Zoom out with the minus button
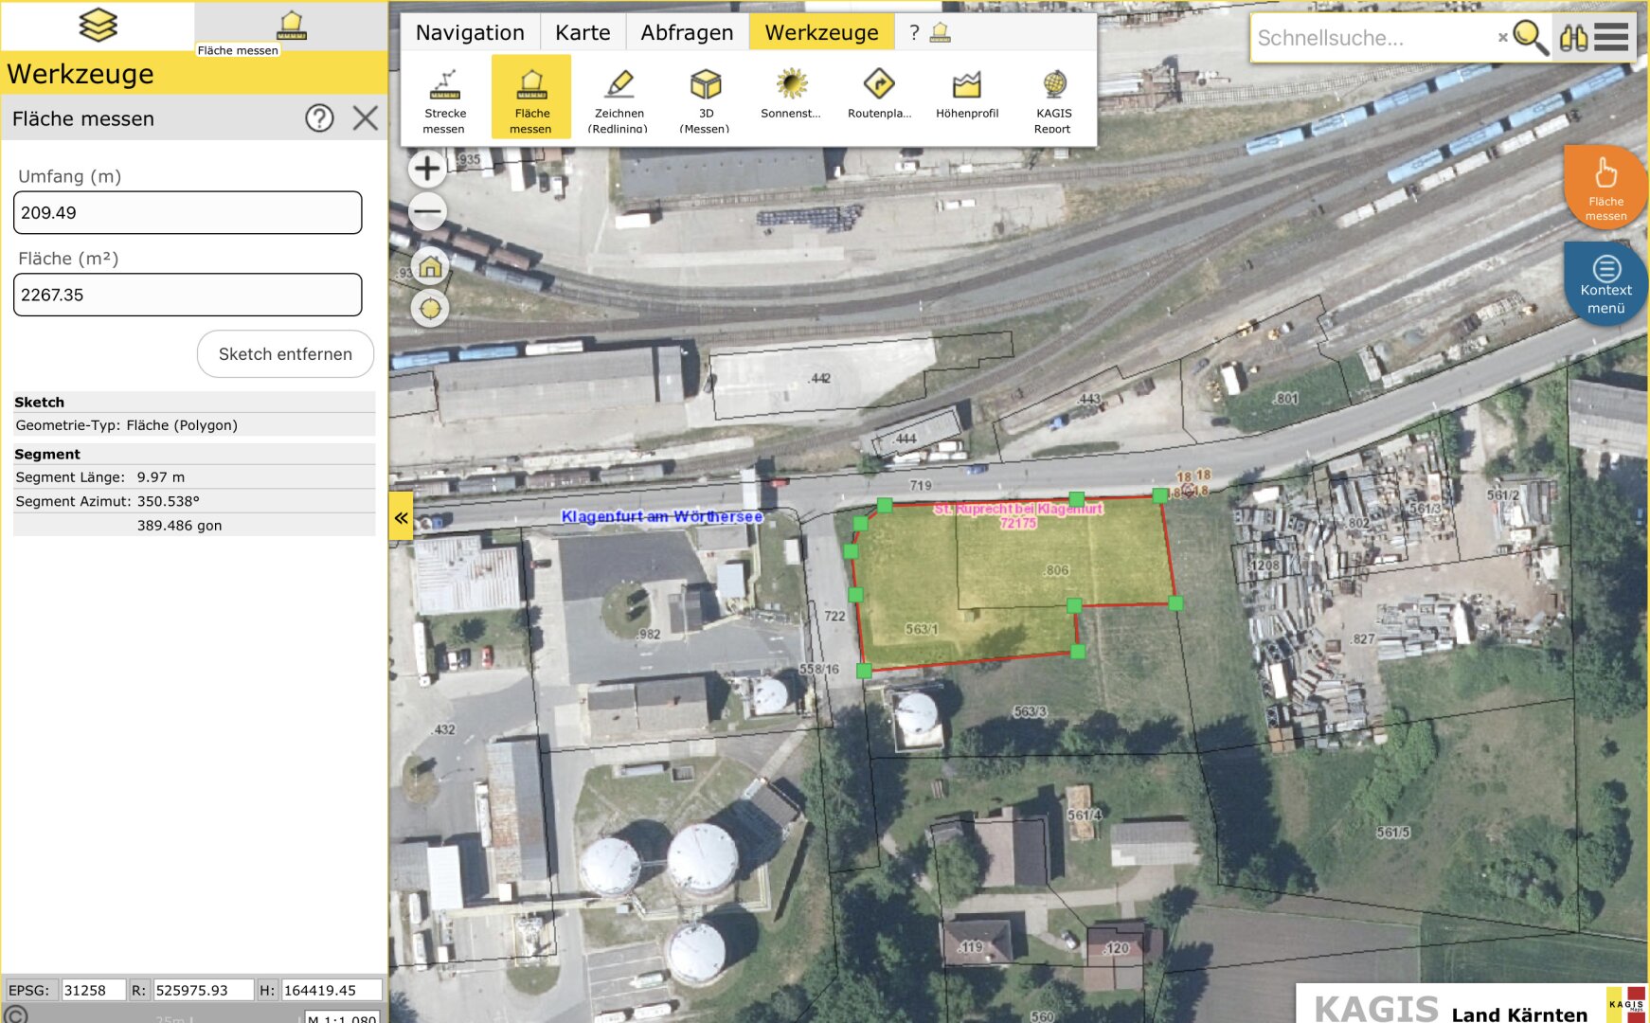 (x=428, y=211)
